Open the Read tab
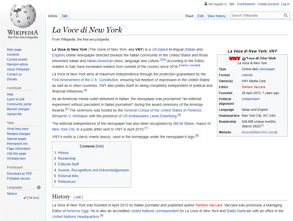Screen dimensions: 293x221 tap(189, 16)
